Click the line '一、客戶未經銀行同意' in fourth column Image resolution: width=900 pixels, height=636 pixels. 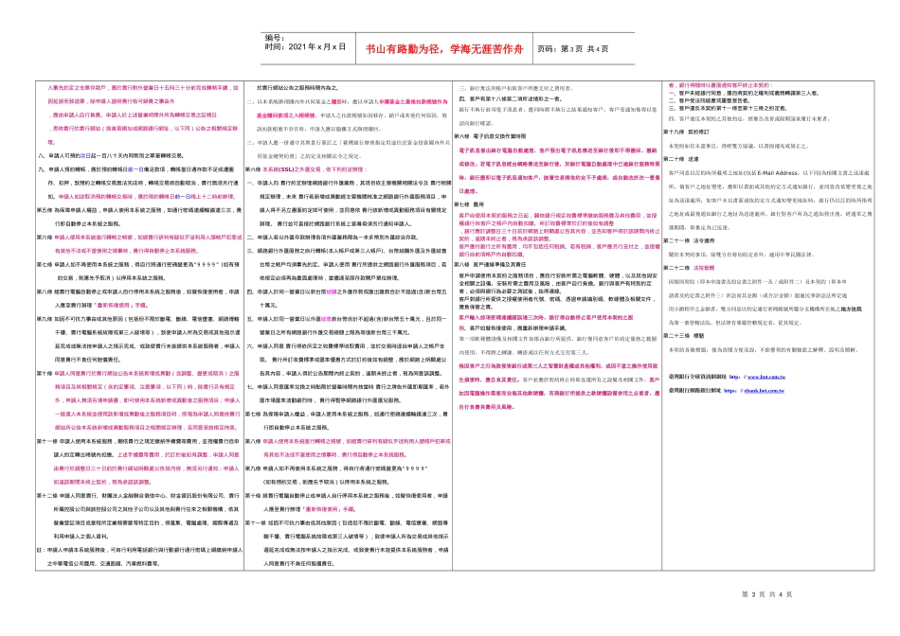[x=743, y=93]
